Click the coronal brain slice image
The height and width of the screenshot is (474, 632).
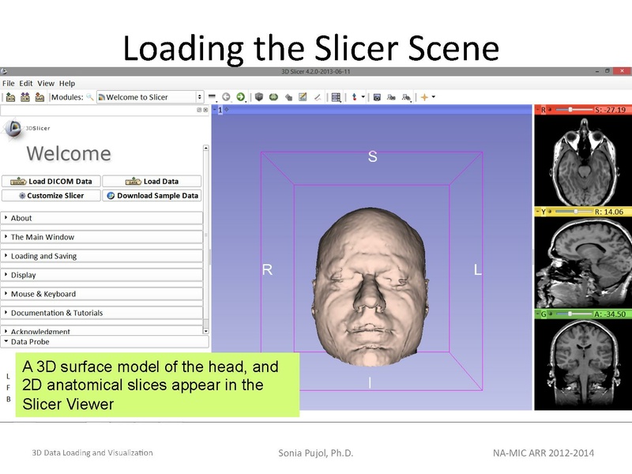[x=583, y=365]
